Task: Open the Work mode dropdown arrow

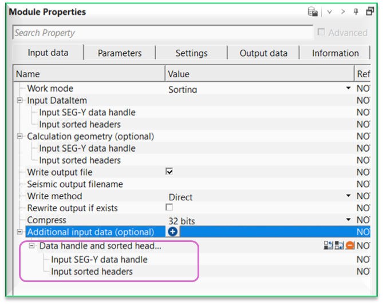Action: tap(348, 89)
